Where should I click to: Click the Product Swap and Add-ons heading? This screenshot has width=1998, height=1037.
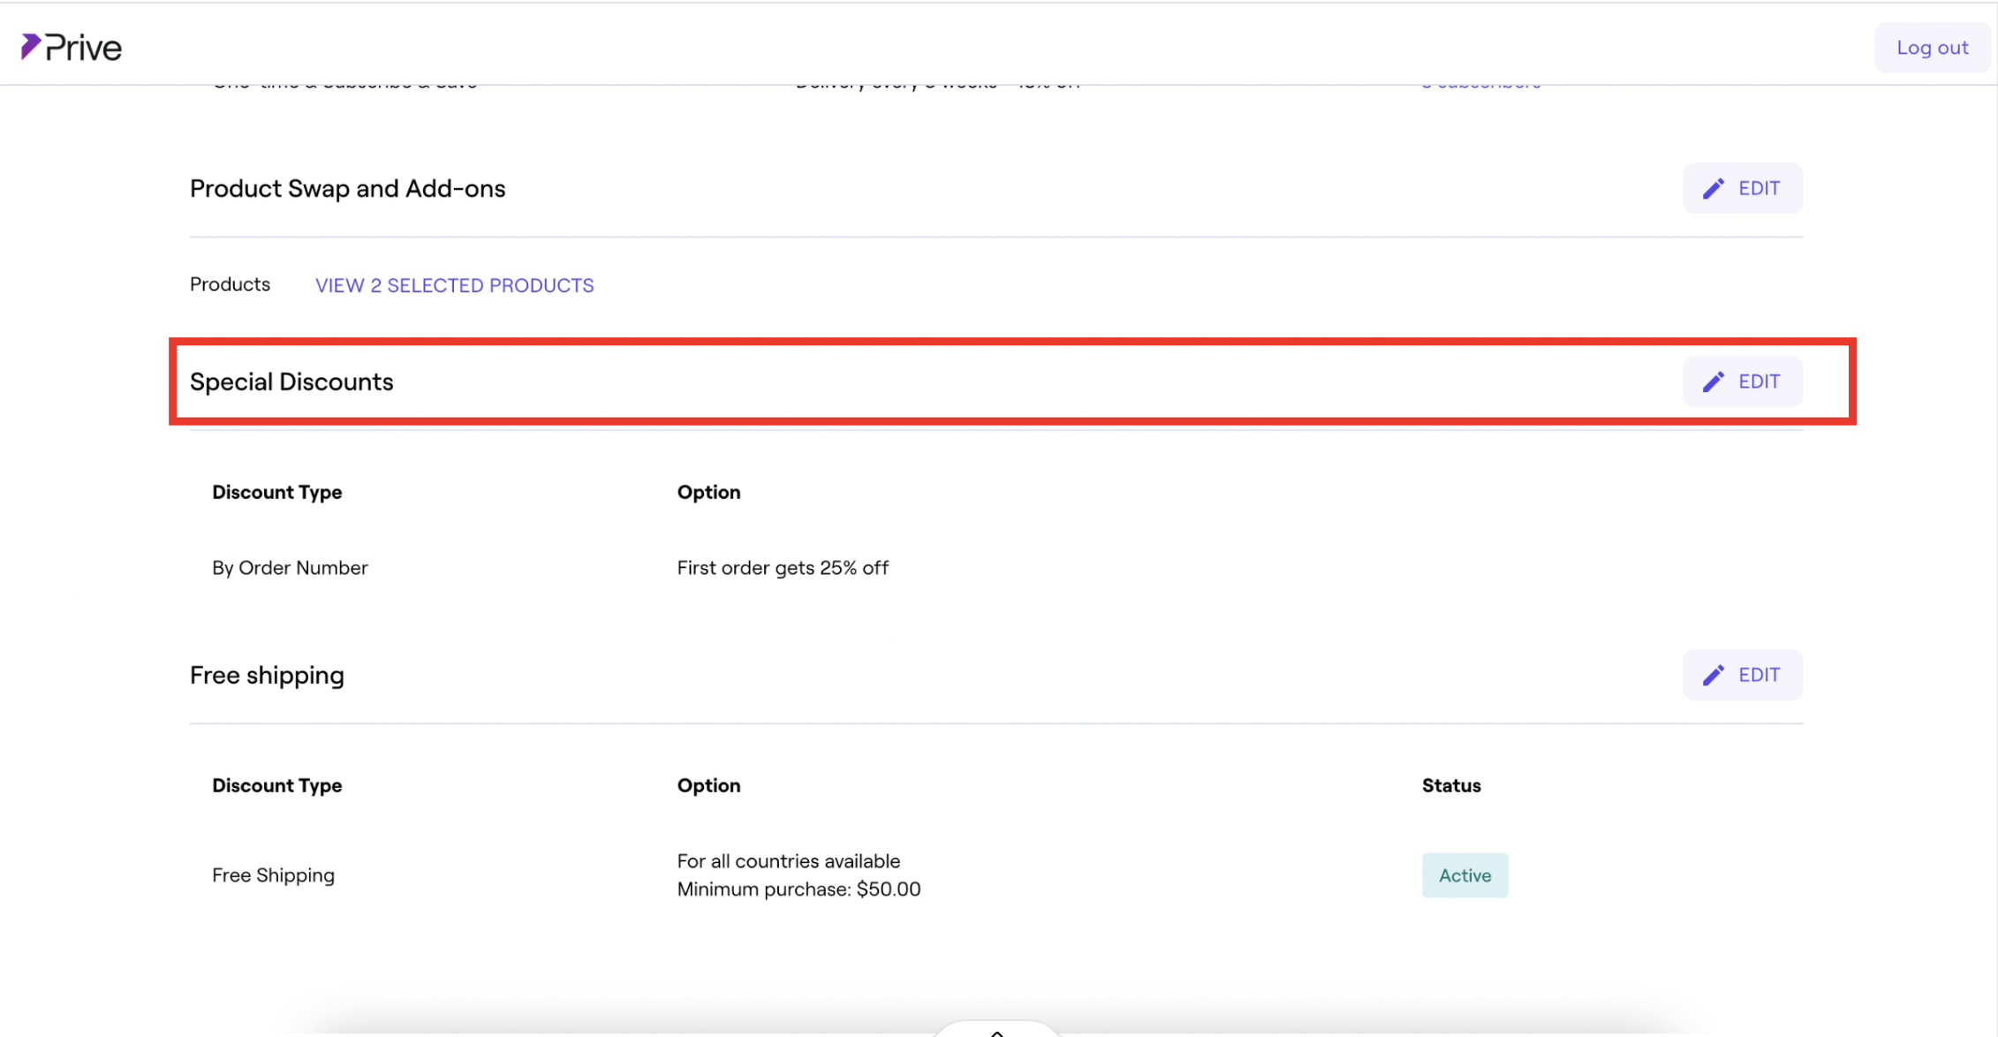(347, 188)
